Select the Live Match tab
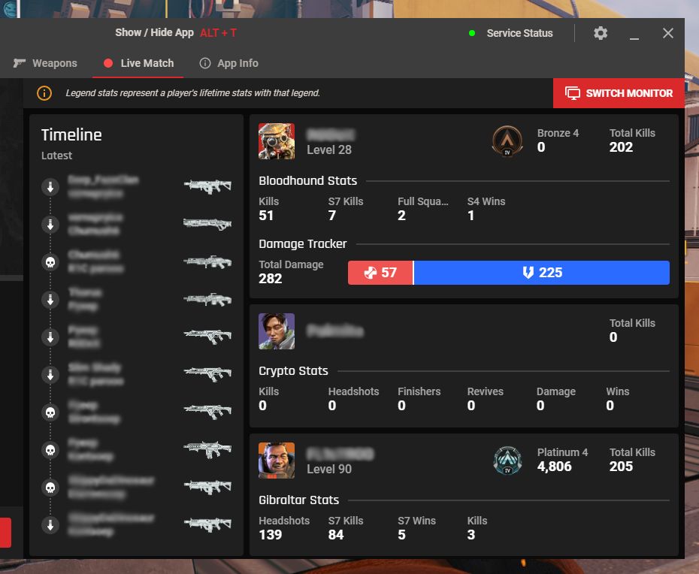Screen dimensions: 699x574 (138, 63)
